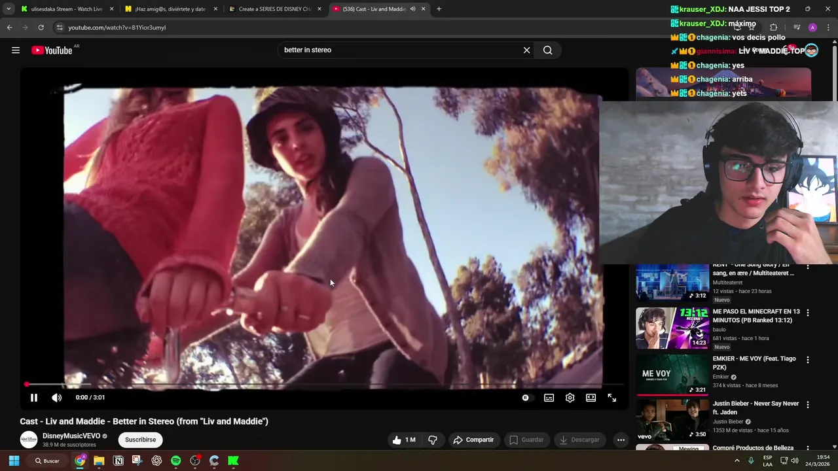Save video with Guardar
The height and width of the screenshot is (471, 838).
click(x=526, y=440)
